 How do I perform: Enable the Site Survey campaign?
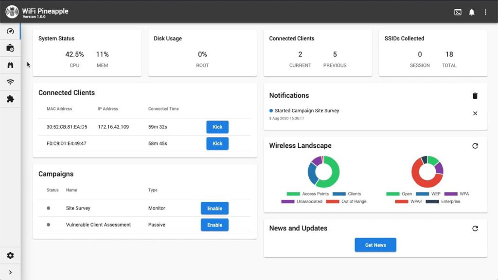214,208
